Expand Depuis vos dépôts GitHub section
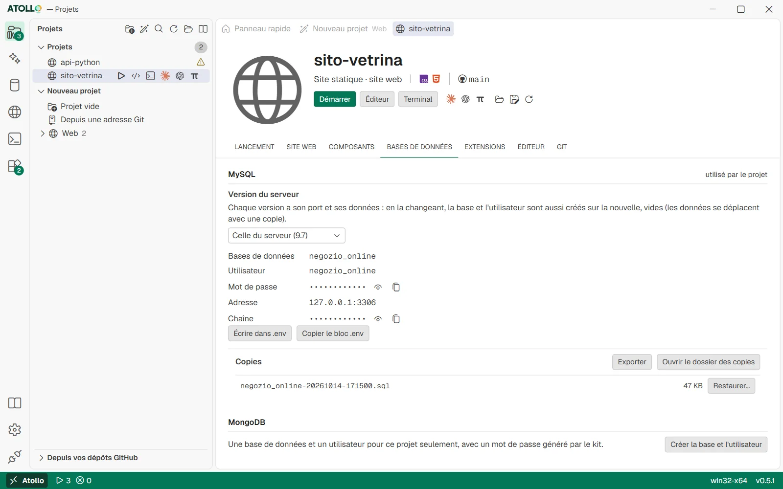This screenshot has height=489, width=783. (x=41, y=458)
